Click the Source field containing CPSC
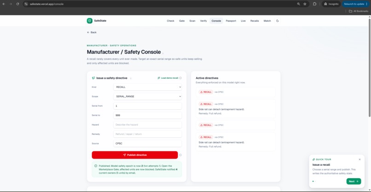The image size is (371, 192). point(148,144)
